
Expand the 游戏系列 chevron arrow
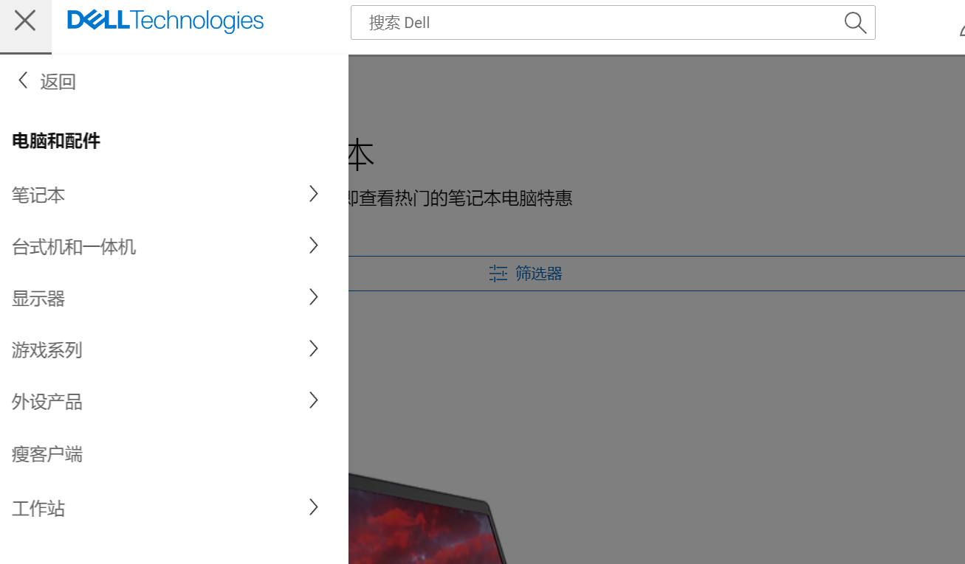(314, 349)
